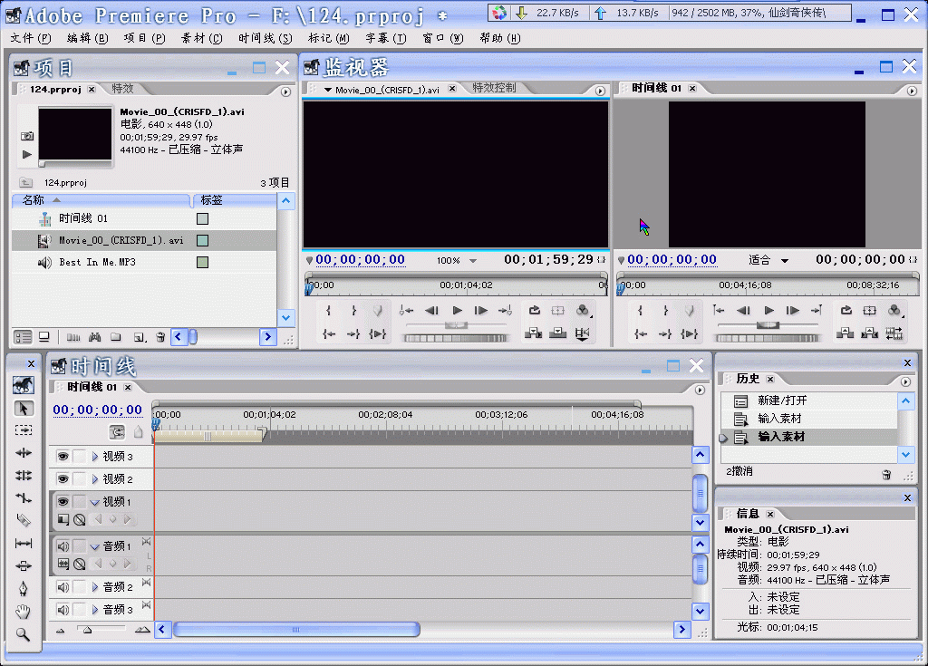928x666 pixels.
Task: Switch to 特效控制 tab in monitor
Action: 494,88
